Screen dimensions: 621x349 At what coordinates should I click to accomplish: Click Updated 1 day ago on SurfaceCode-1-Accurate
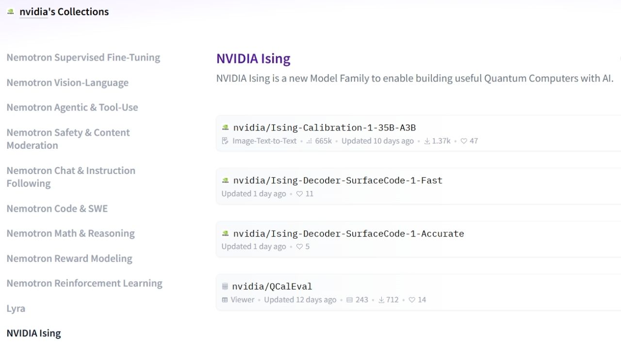coord(254,246)
